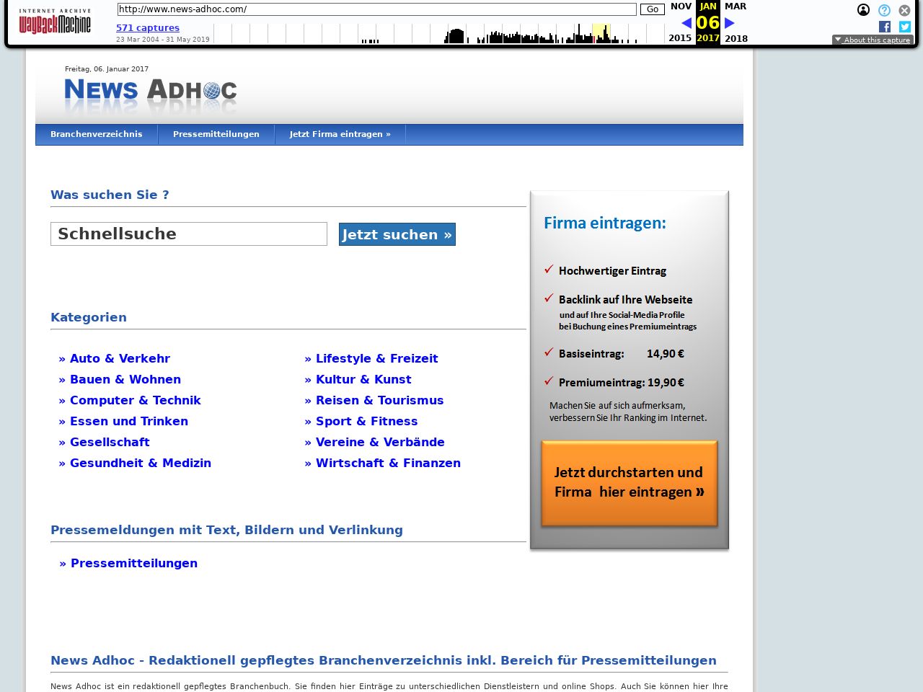This screenshot has width=923, height=692.
Task: Open the Wayback help icon
Action: point(884,10)
